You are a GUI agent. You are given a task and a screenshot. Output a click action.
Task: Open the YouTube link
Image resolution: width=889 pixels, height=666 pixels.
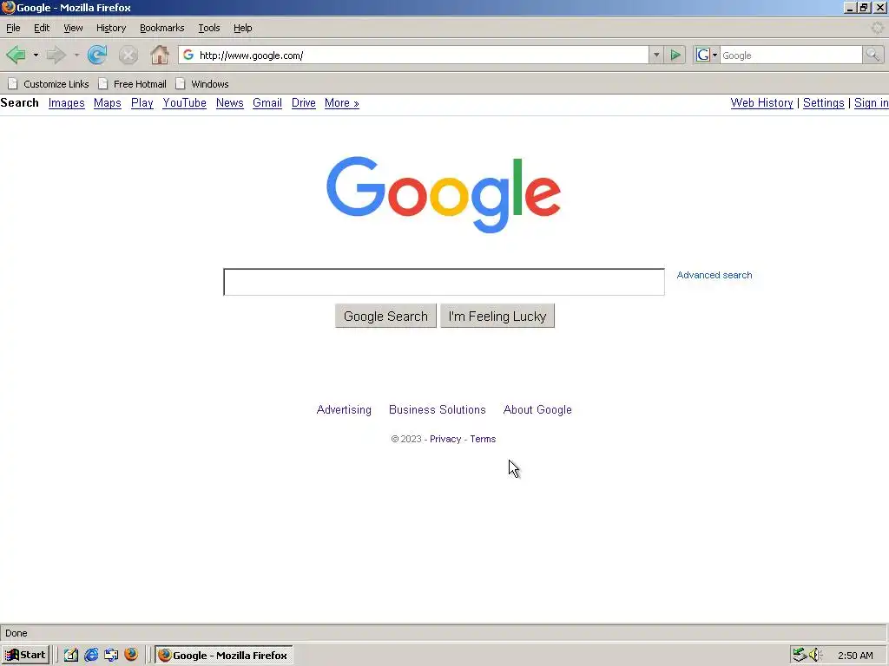click(184, 103)
